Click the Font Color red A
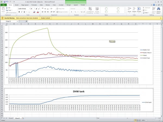163x122 pixels. click(x=38, y=12)
